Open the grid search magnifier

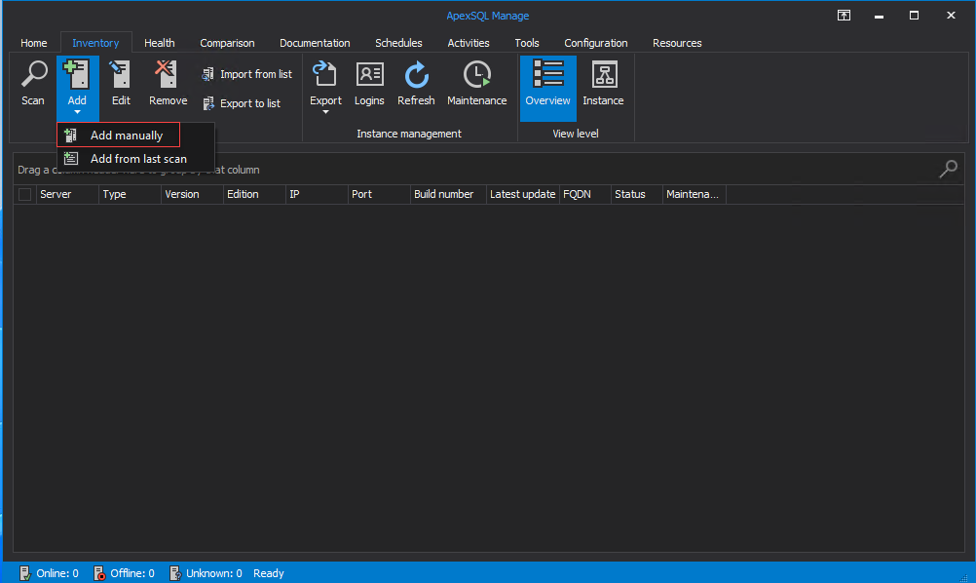click(948, 169)
